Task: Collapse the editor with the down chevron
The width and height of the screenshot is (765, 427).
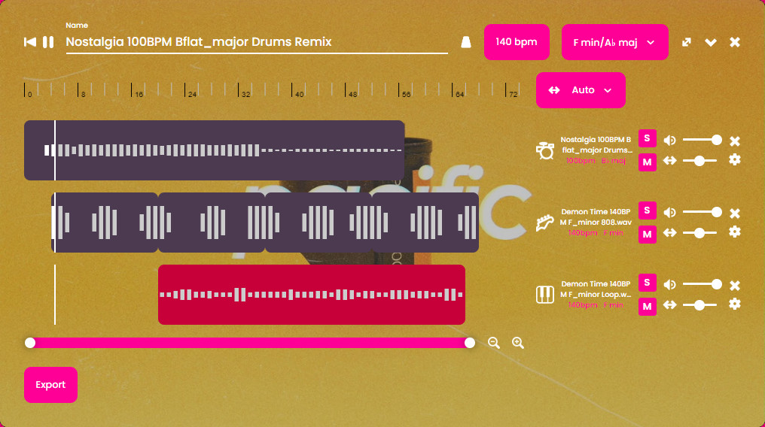Action: tap(710, 42)
